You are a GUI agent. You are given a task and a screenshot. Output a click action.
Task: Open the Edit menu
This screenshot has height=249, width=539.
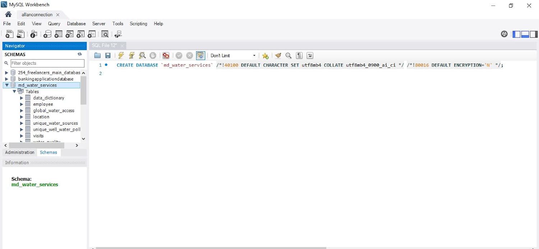(x=21, y=24)
